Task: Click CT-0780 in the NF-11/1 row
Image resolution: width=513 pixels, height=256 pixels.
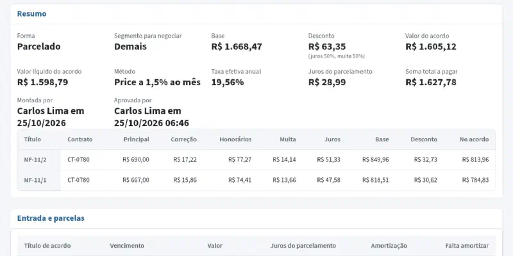Action: [x=78, y=180]
